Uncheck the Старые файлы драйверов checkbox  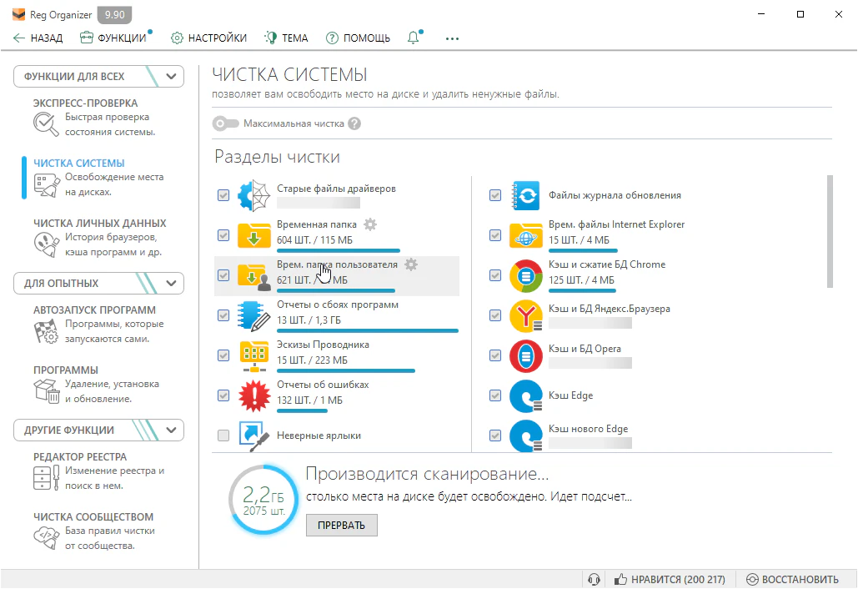223,195
